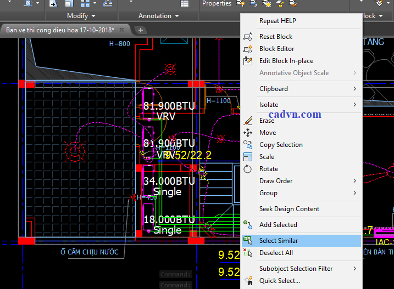The width and height of the screenshot is (394, 289).
Task: Click the Copy Selection icon
Action: (247, 145)
